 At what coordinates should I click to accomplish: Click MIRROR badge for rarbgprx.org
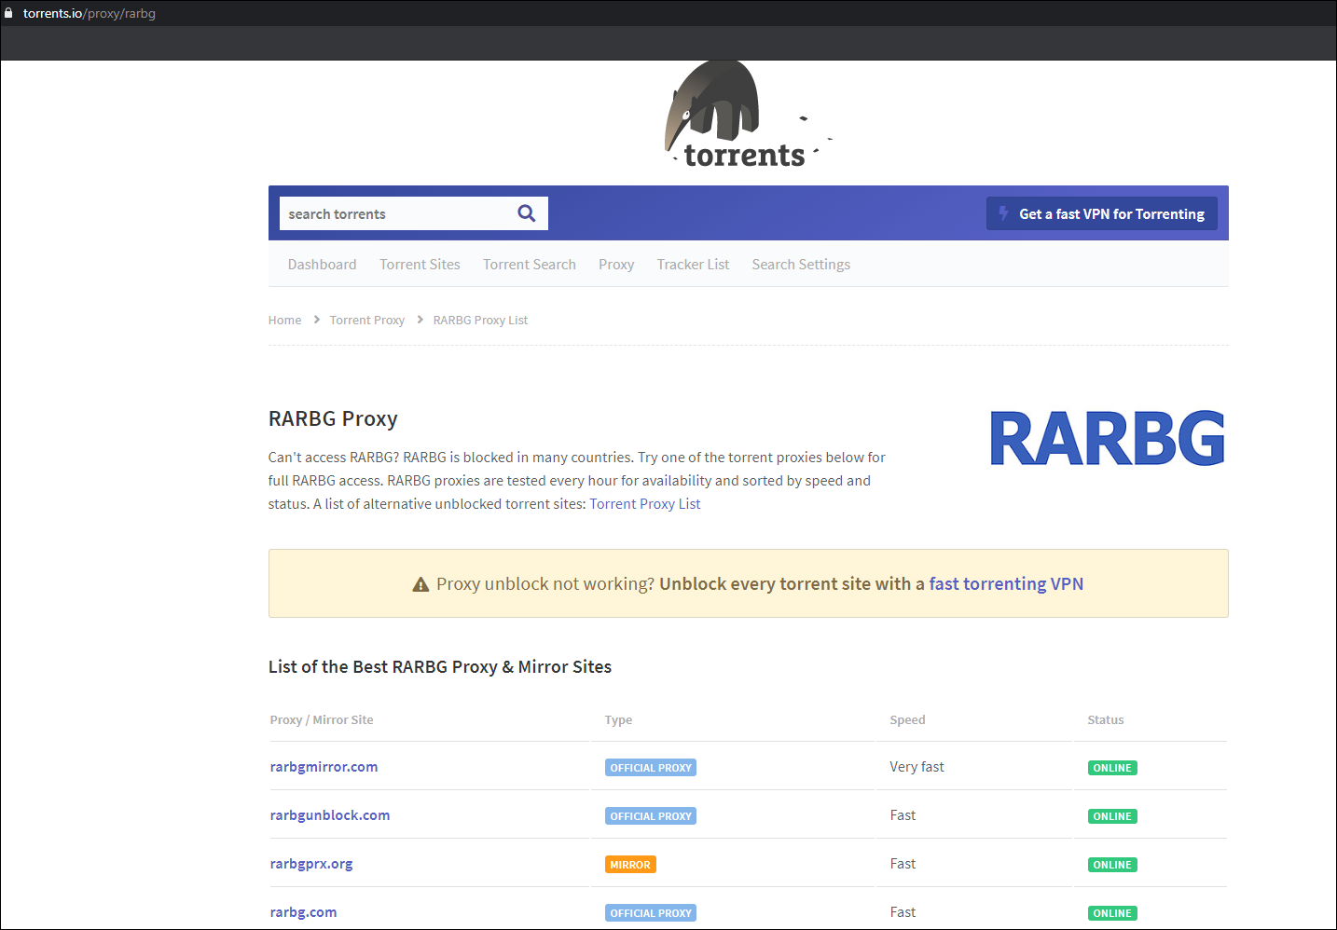point(630,865)
